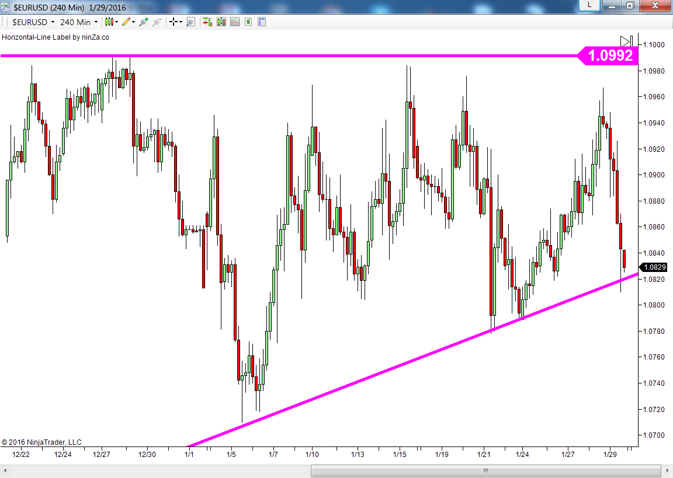Image resolution: width=673 pixels, height=478 pixels.
Task: Click the scrollbar left arrow
Action: coord(5,471)
